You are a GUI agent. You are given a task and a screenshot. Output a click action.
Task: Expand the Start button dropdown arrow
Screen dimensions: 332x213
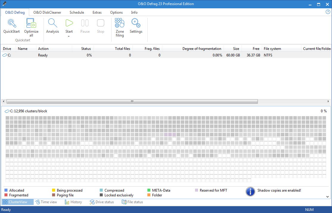click(x=69, y=37)
